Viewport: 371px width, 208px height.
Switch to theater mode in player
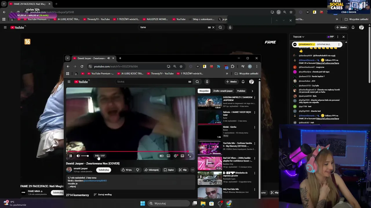pos(182,156)
